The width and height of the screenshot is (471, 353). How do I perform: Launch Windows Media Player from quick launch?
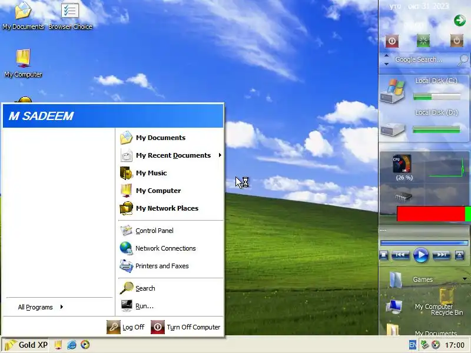(x=85, y=345)
